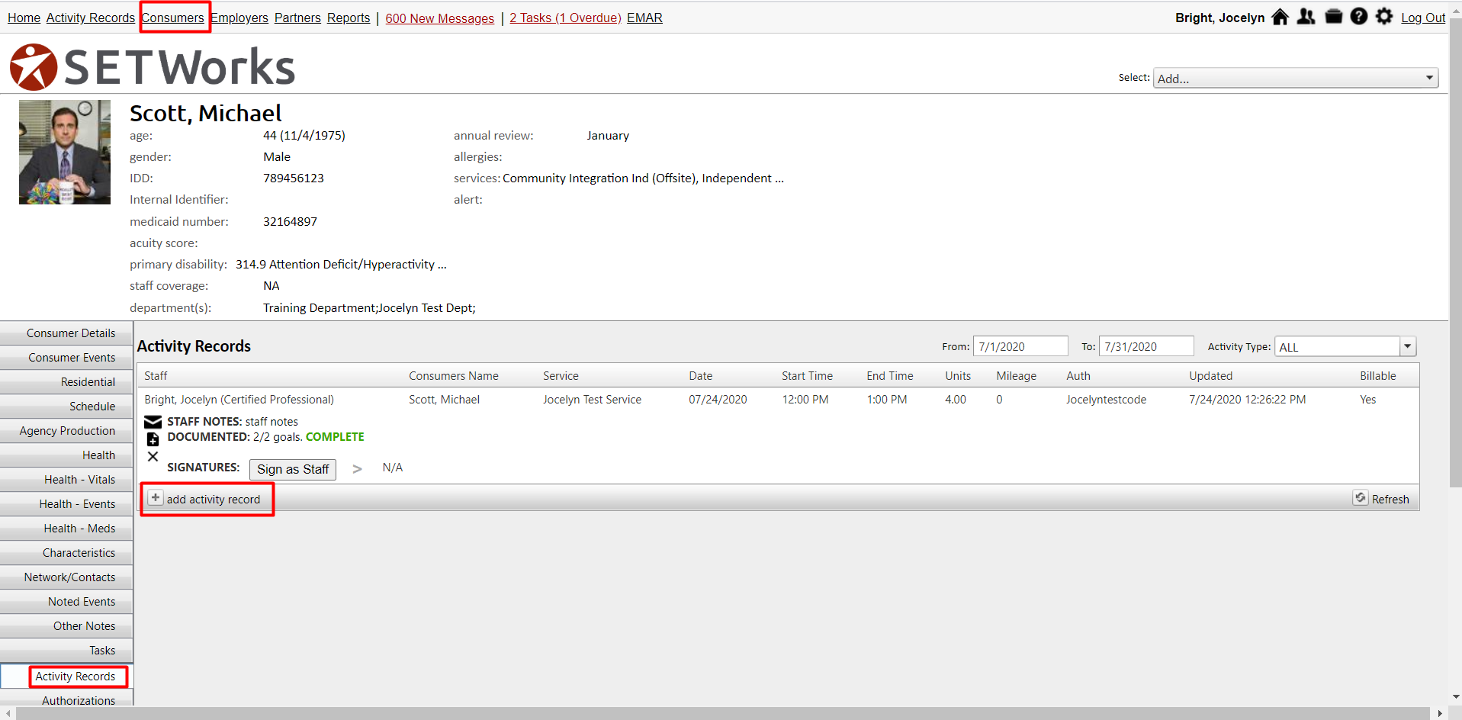1462x720 pixels.
Task: Click the Refresh button label
Action: coord(1390,500)
